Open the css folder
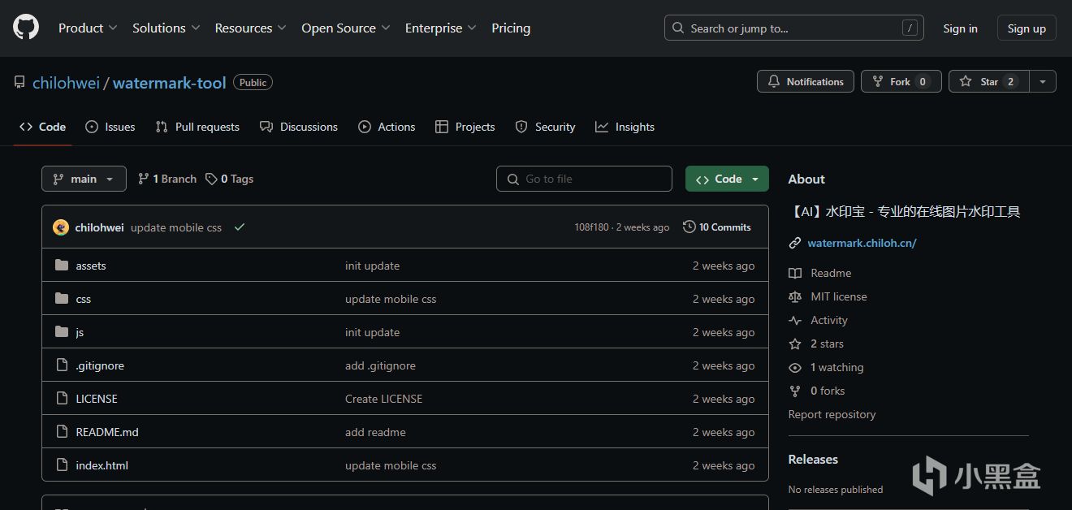1072x510 pixels. tap(84, 299)
